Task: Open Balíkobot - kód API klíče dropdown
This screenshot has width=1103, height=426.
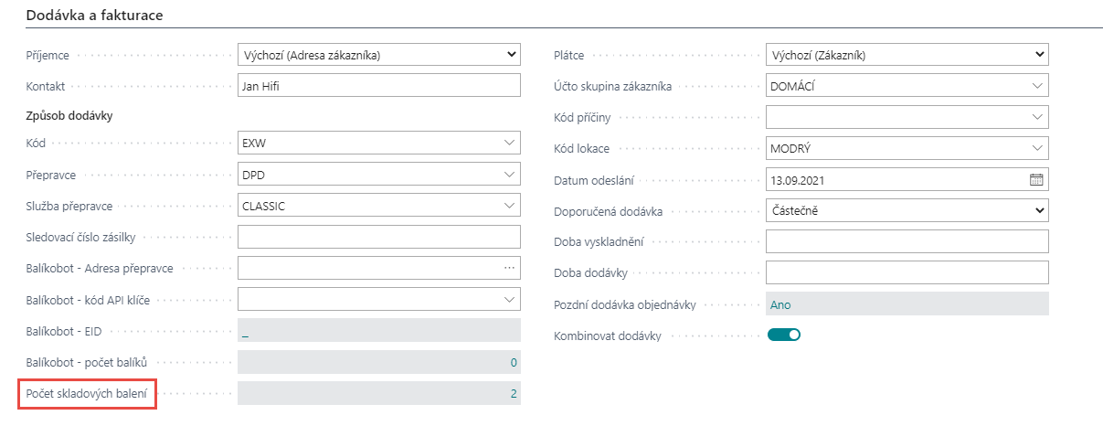Action: tap(509, 298)
